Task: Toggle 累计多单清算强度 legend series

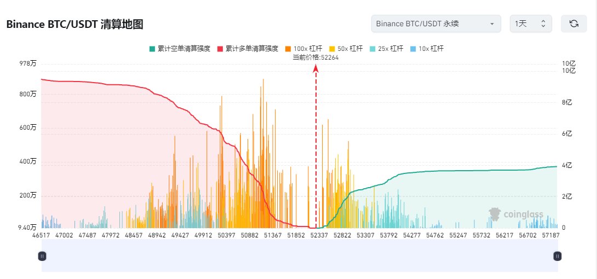Action: [x=248, y=49]
